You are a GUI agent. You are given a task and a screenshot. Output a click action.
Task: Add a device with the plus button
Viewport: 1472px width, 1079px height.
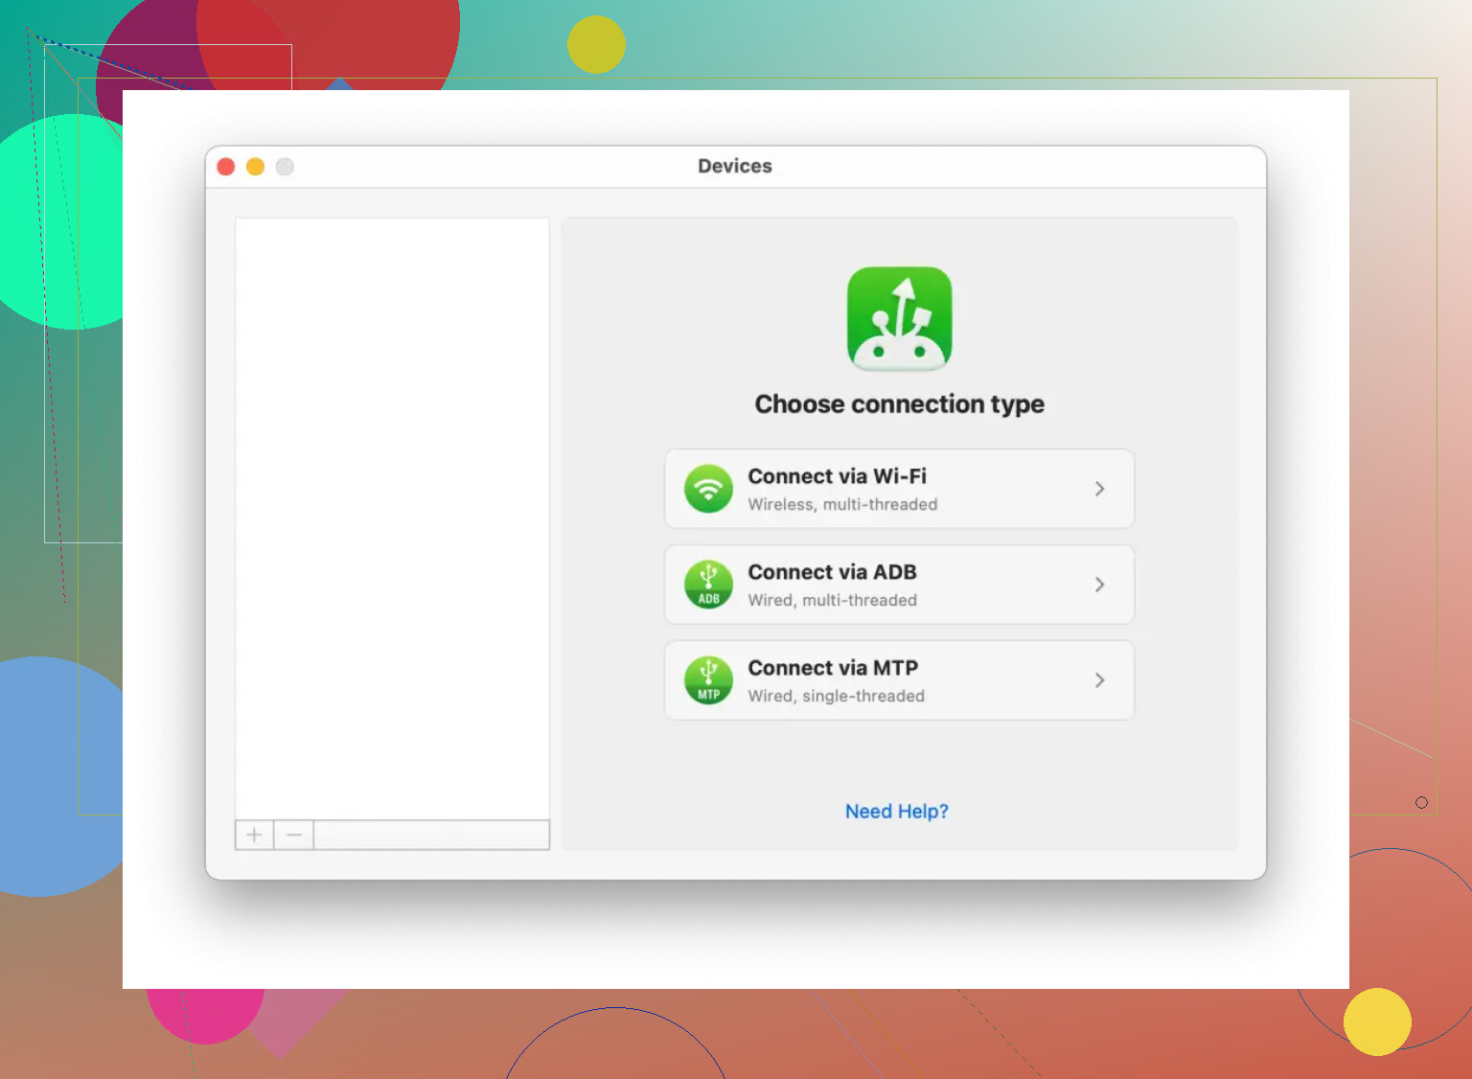(254, 835)
